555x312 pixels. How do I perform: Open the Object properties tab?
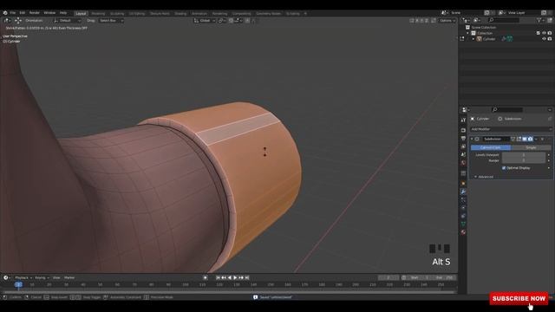[463, 184]
